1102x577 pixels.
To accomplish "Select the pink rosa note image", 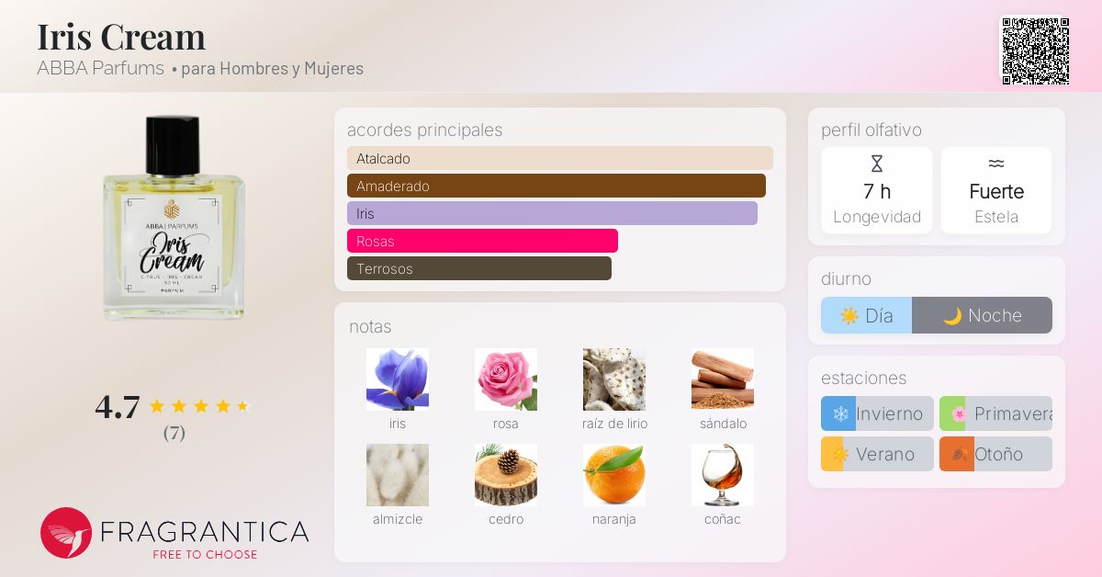I will click(x=506, y=379).
